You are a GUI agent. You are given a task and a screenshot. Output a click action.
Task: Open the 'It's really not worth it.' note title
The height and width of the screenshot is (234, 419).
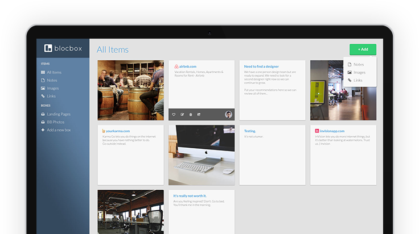190,195
